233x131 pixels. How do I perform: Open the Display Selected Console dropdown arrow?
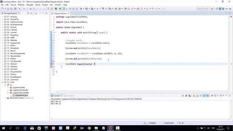pos(218,96)
